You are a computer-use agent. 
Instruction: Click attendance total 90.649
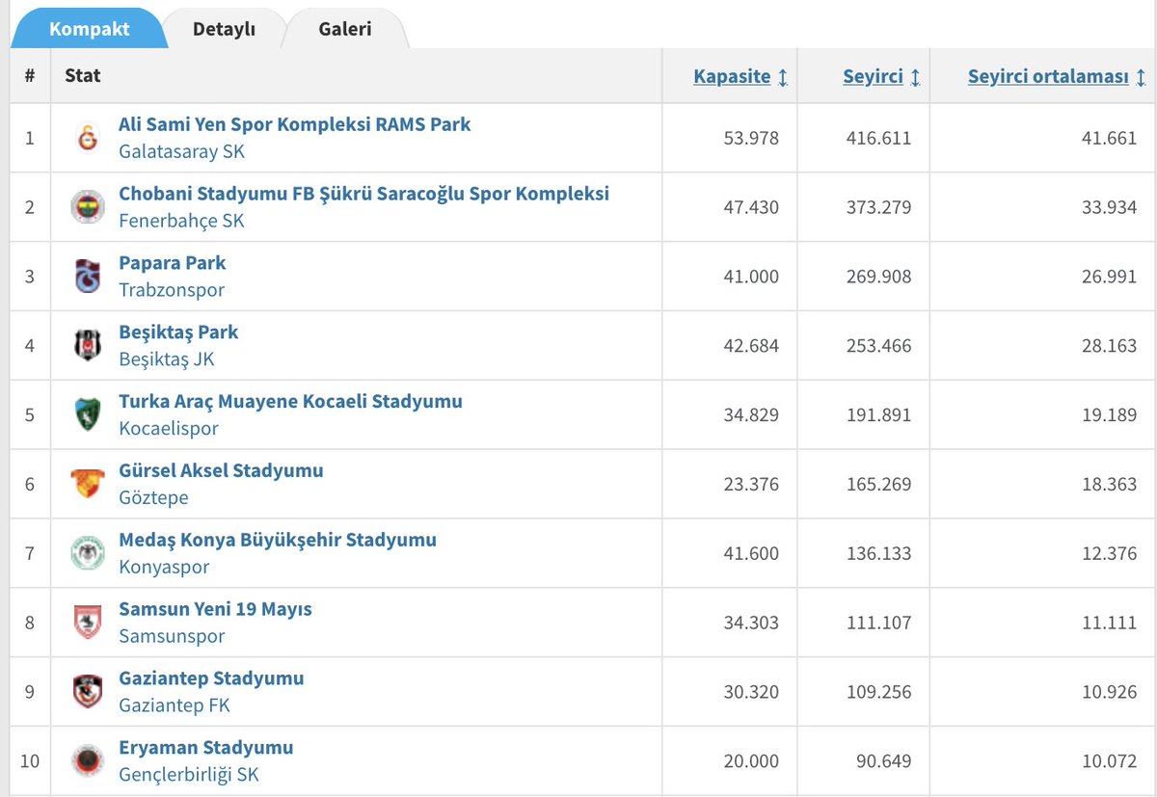point(884,761)
